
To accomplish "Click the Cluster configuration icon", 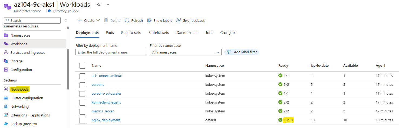I will (6, 98).
